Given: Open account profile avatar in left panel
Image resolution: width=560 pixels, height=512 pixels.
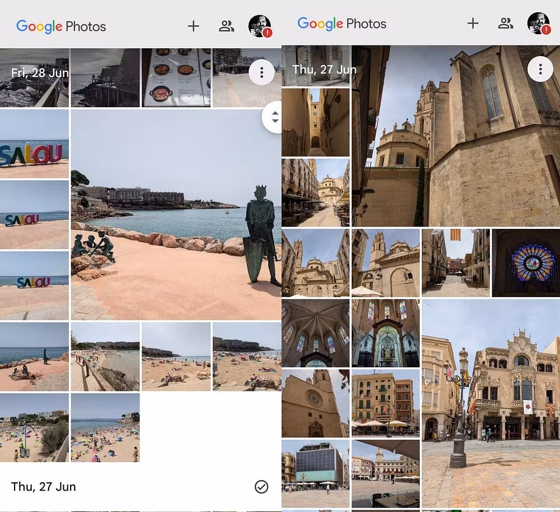Looking at the screenshot, I should pos(259,26).
